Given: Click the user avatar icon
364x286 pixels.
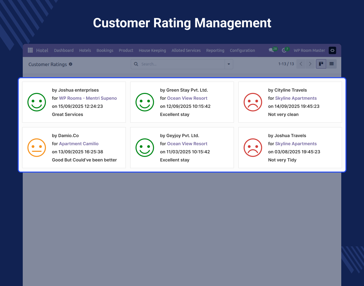Looking at the screenshot, I should [x=332, y=50].
